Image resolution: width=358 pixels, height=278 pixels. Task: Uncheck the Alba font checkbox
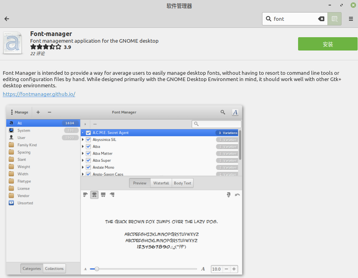89,146
